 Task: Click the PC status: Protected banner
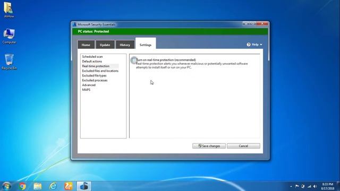pyautogui.click(x=170, y=31)
